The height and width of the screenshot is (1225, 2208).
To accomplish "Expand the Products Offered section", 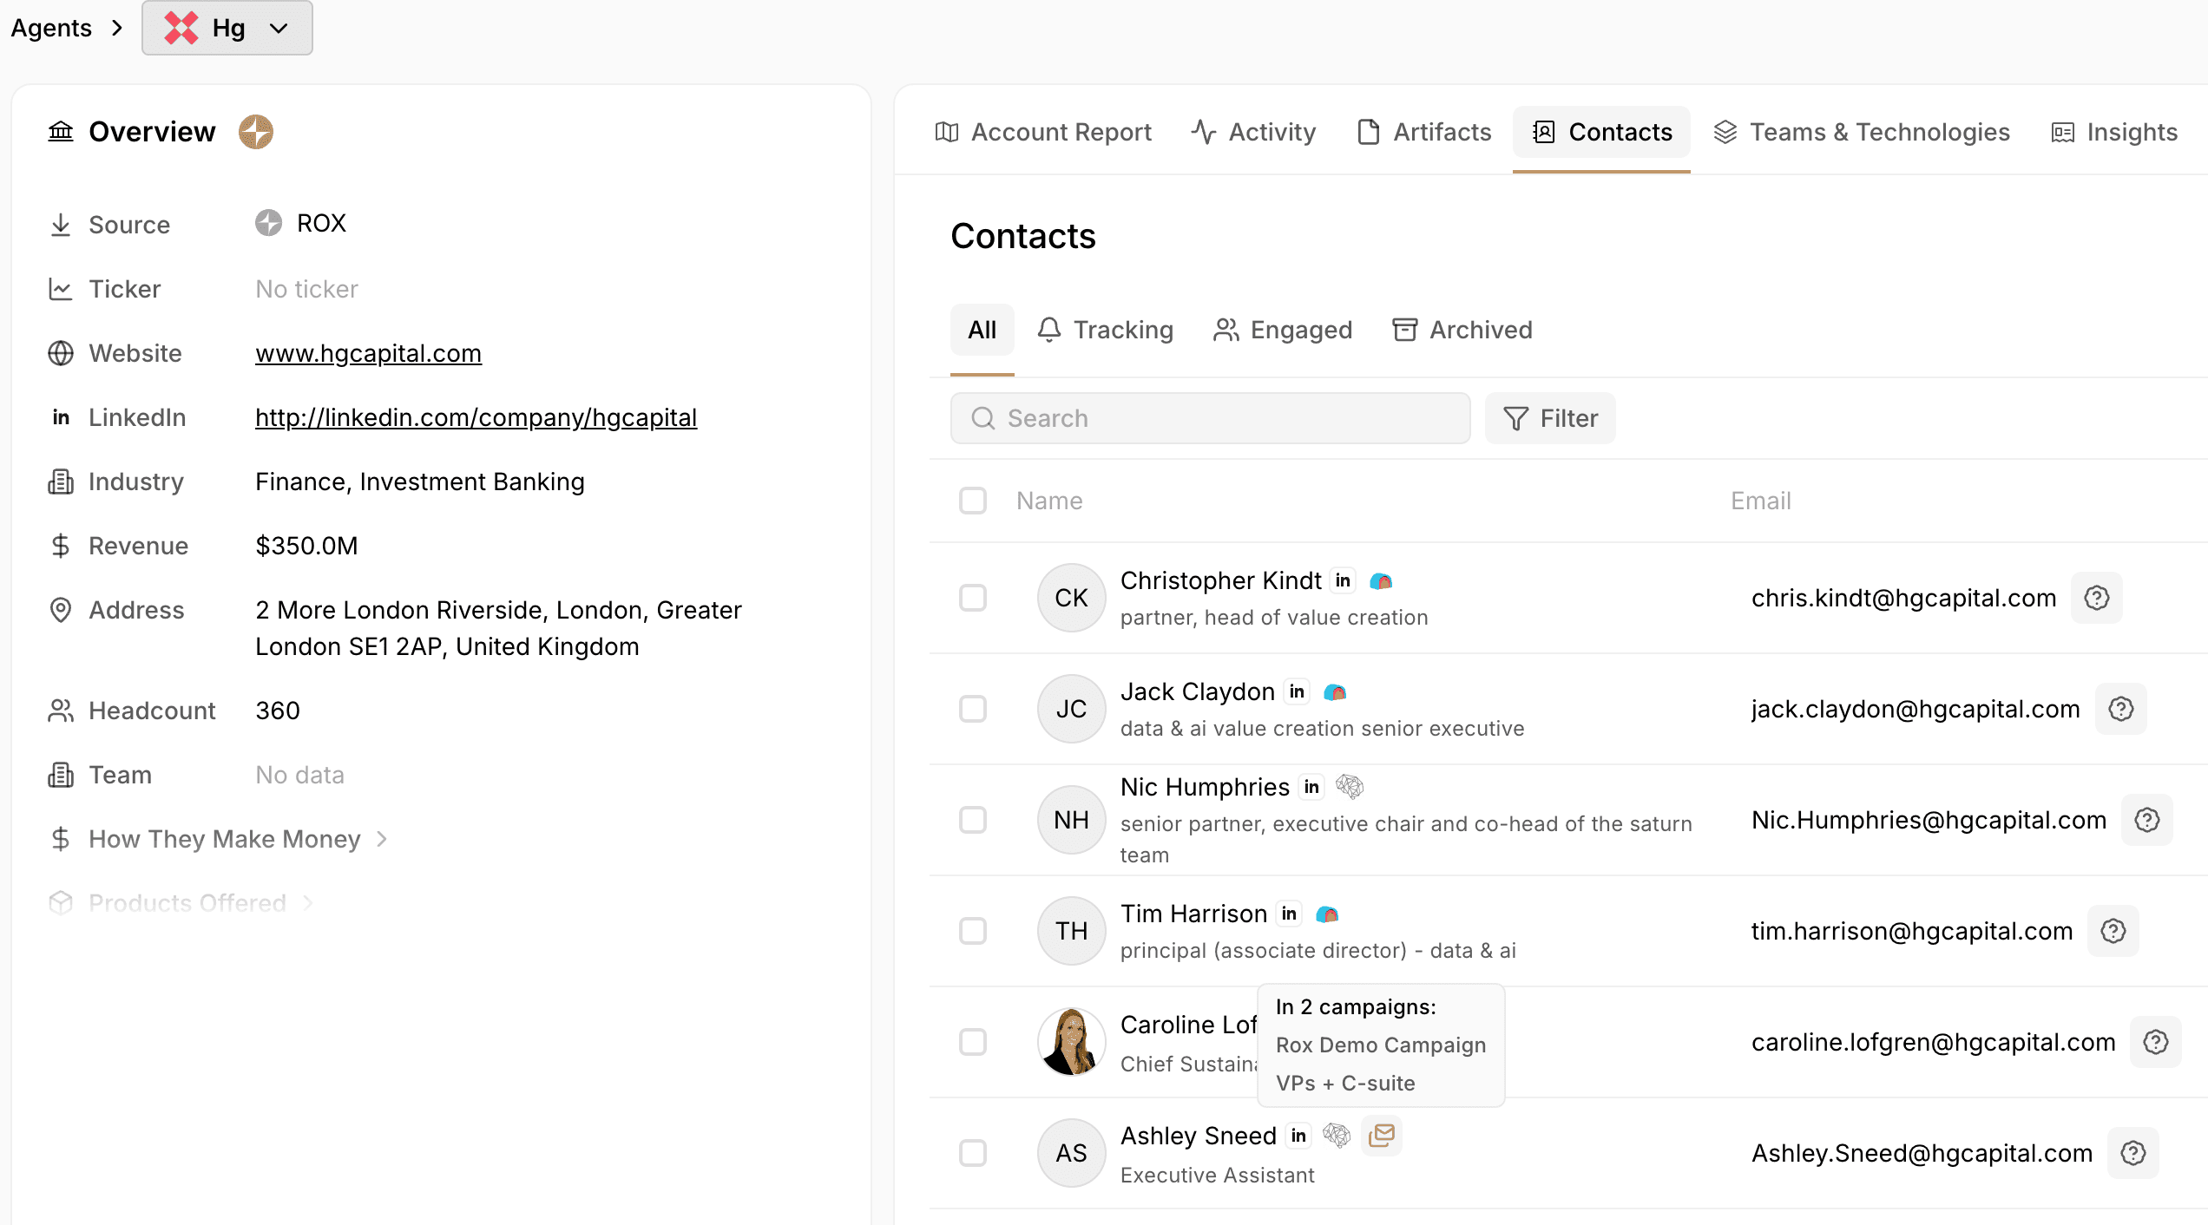I will 187,903.
